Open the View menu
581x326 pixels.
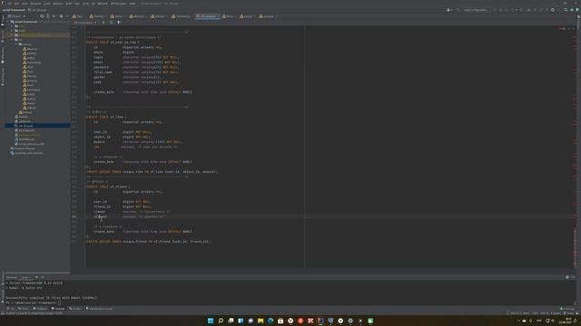(25, 4)
